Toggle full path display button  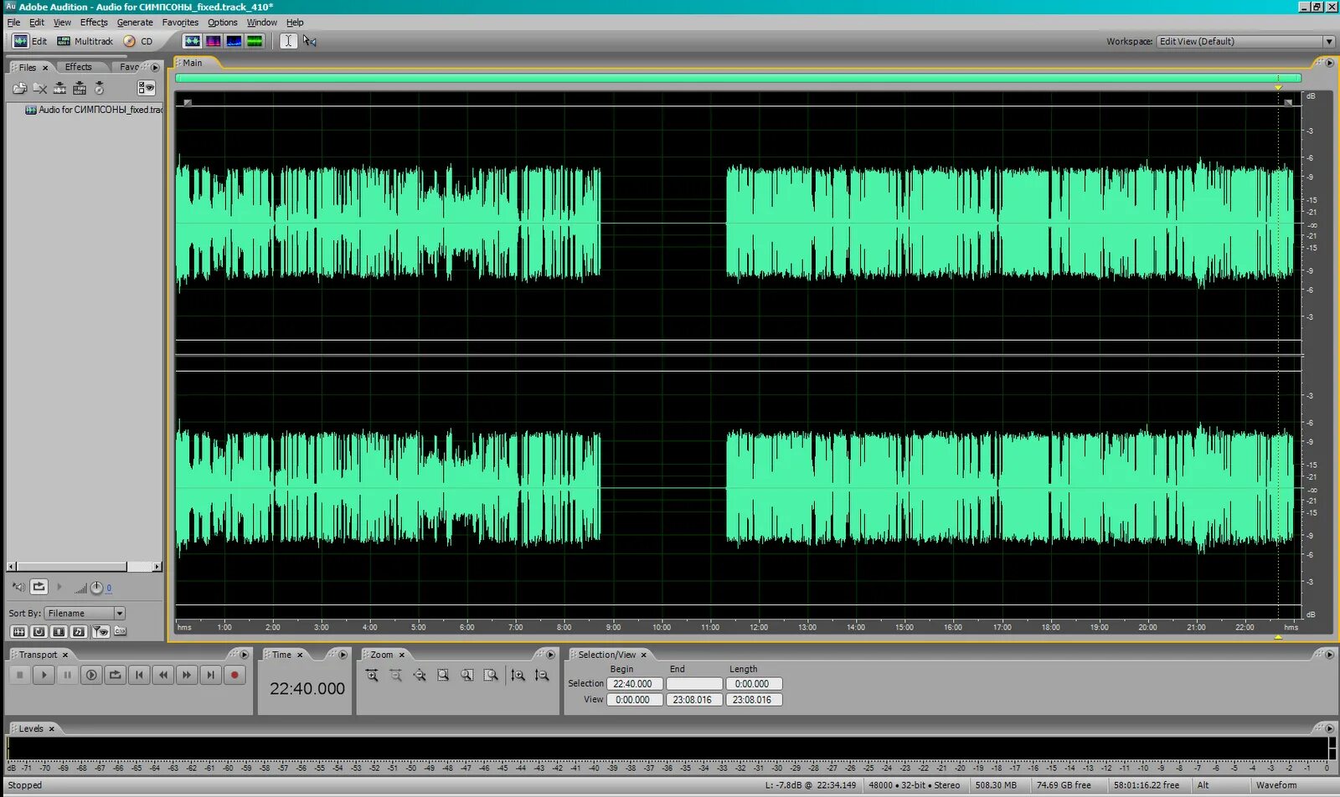point(120,631)
